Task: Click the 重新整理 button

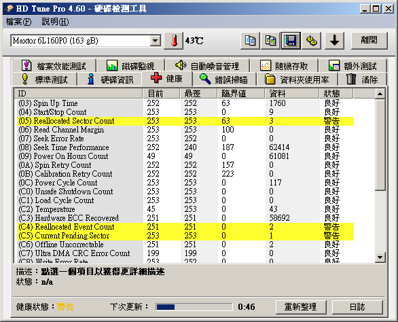Action: (301, 307)
